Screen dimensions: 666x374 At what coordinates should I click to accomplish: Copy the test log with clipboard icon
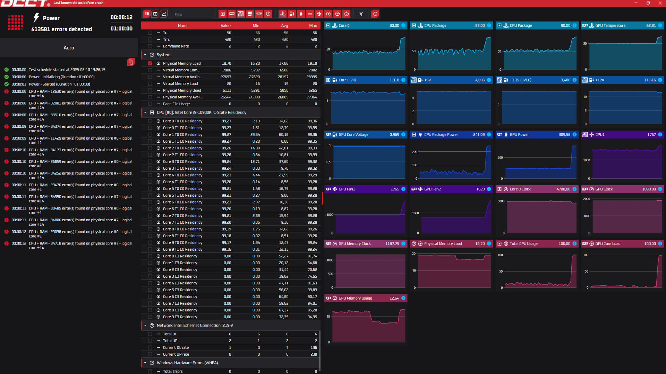coord(131,62)
